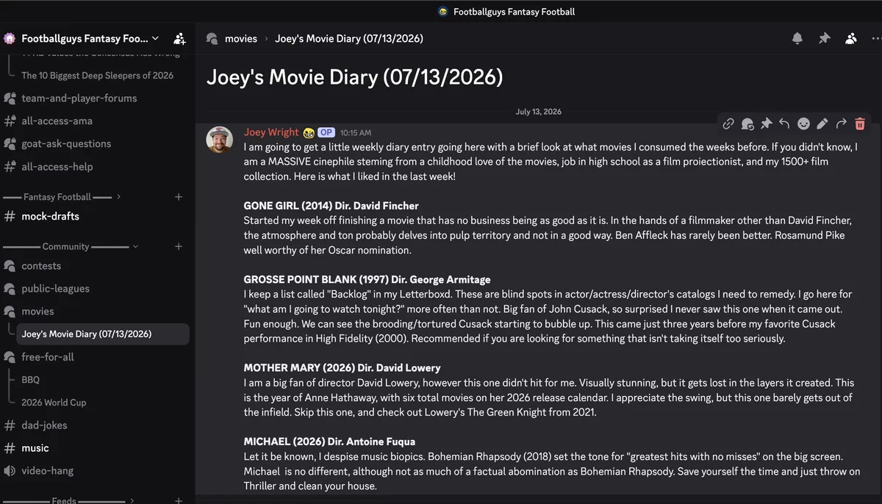Click the 10:15 AM message timestamp
882x504 pixels.
(356, 133)
